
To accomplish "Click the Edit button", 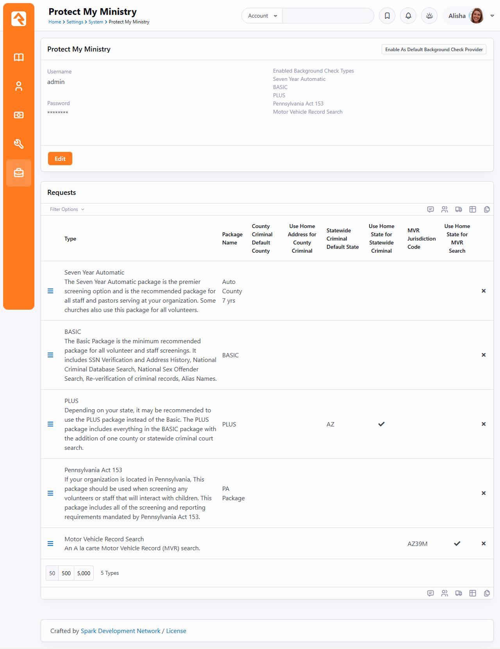I will pos(60,159).
